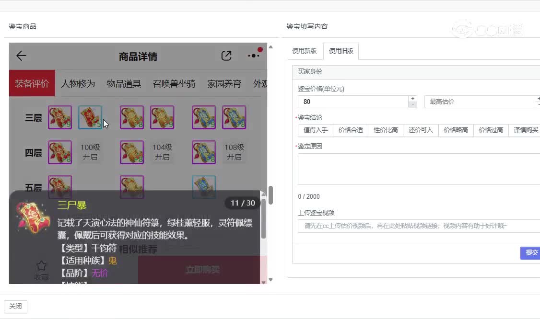Viewport: 540px width, 319px height.
Task: Choose 谨慎购买 as conclusion
Action: coord(526,130)
